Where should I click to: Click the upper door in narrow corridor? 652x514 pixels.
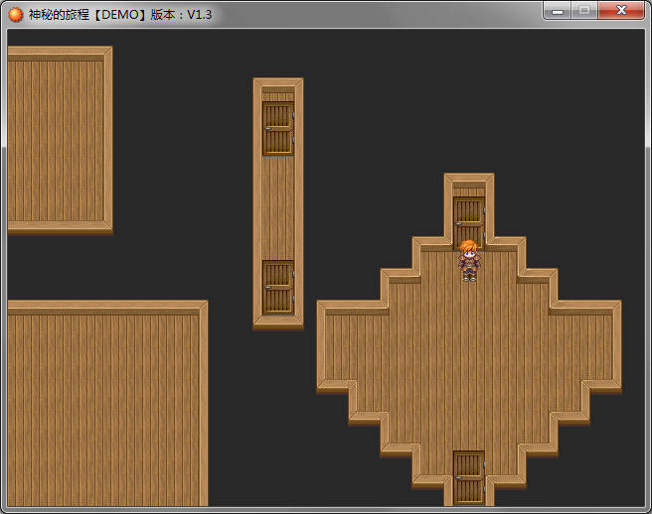[278, 128]
